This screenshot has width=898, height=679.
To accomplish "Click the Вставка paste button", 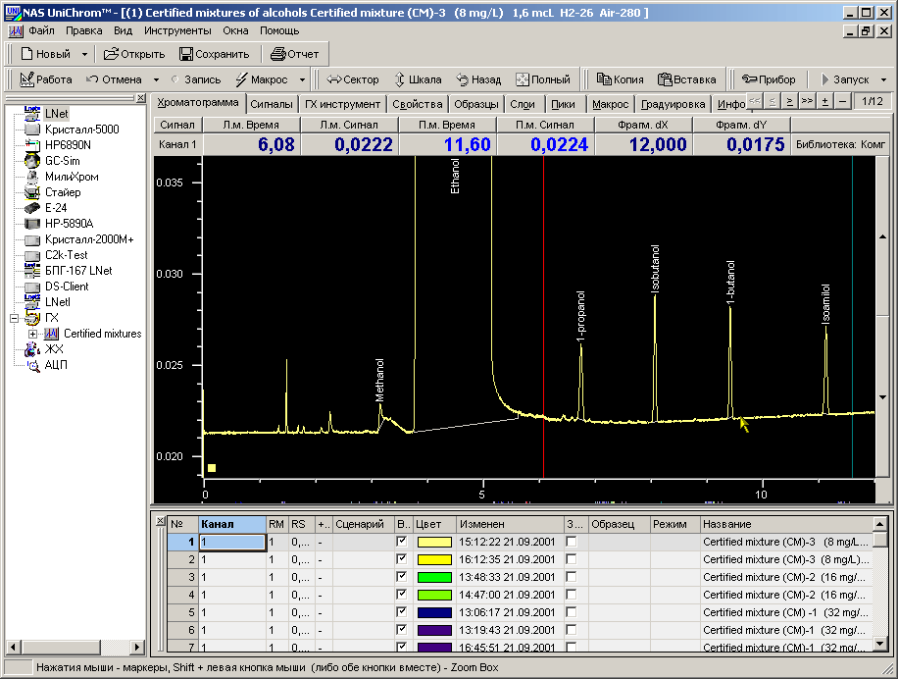I will 686,79.
